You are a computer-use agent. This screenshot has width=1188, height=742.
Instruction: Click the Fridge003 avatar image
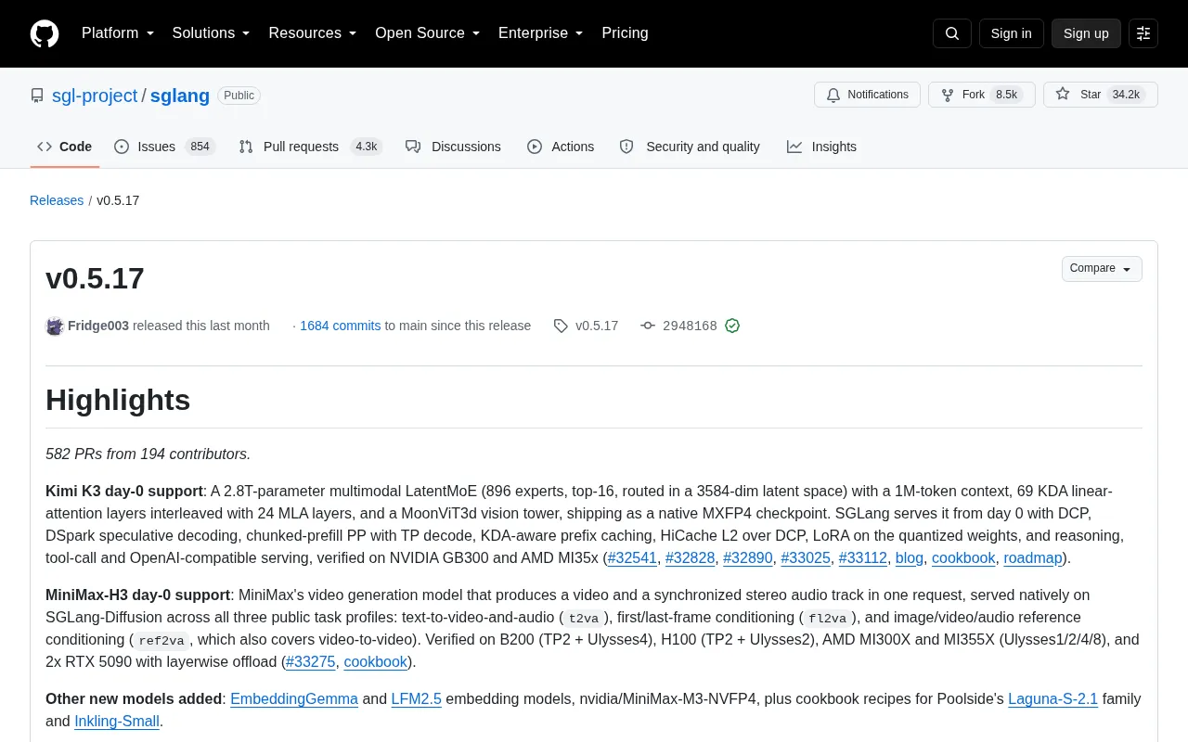[x=55, y=326]
